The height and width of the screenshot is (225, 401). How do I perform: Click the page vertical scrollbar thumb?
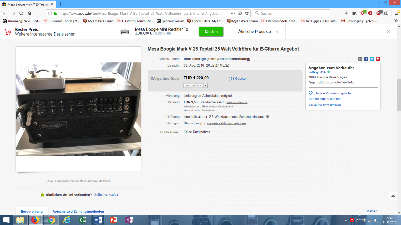(398, 95)
